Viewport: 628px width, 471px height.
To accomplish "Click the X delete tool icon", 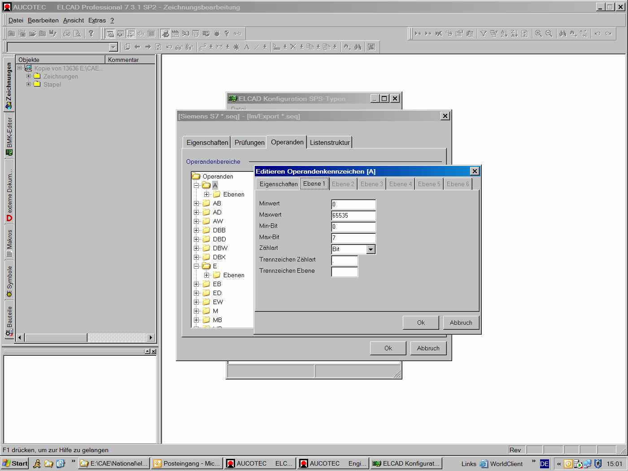I will (293, 47).
